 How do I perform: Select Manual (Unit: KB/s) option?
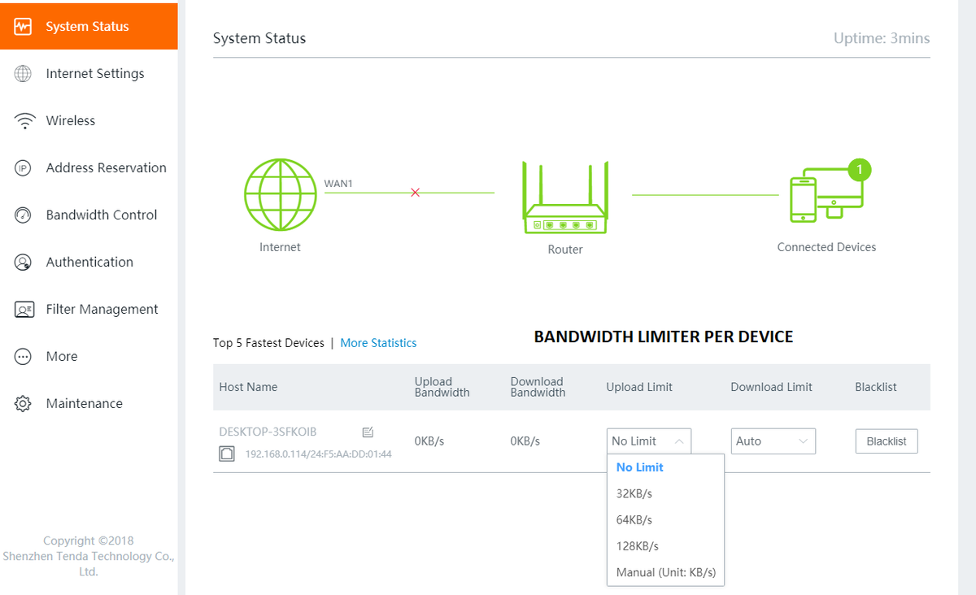[665, 572]
